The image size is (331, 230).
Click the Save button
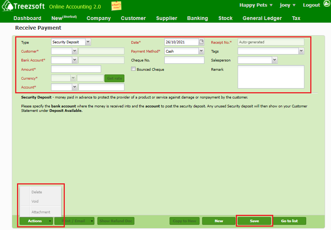(x=254, y=221)
